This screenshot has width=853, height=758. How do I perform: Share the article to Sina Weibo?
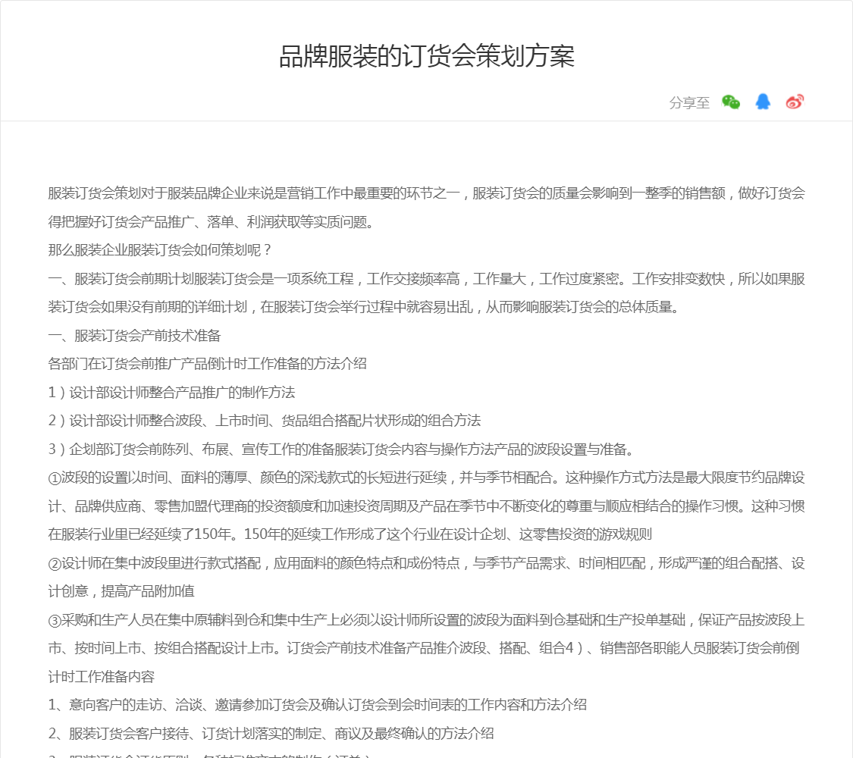point(795,102)
